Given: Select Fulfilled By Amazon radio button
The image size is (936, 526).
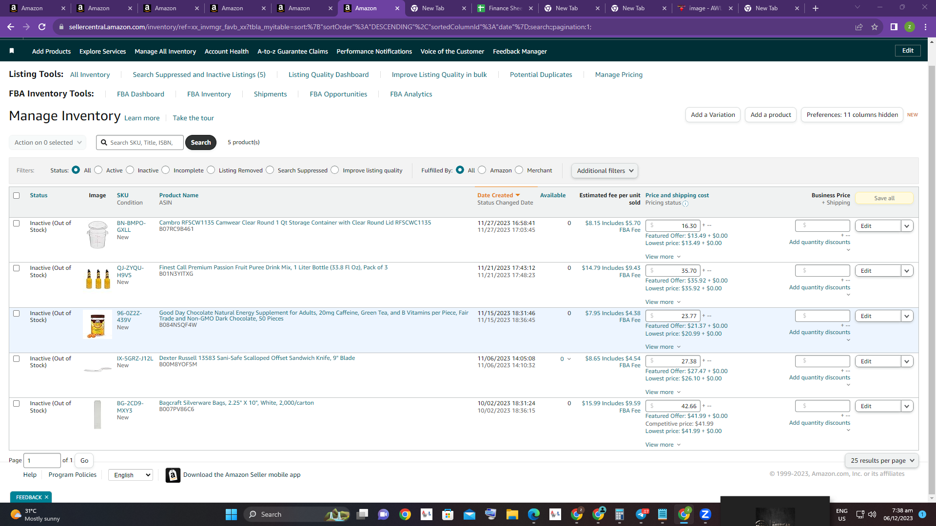Looking at the screenshot, I should [482, 170].
